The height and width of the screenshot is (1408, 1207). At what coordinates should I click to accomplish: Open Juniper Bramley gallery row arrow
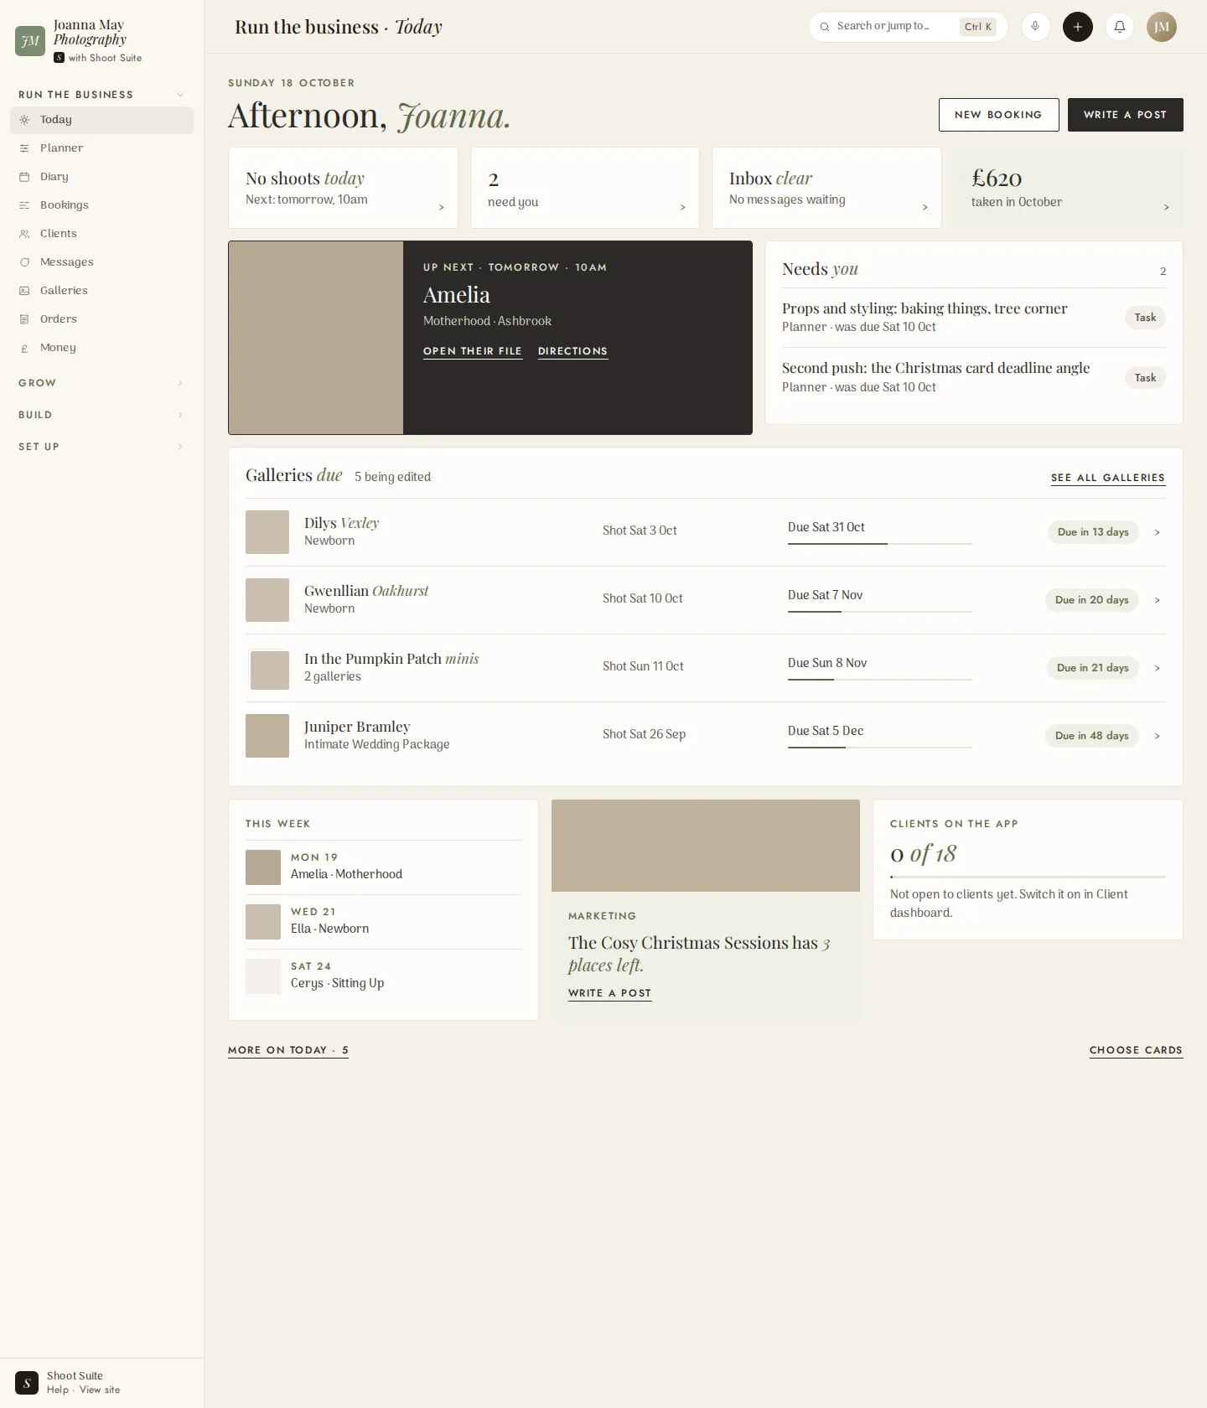[x=1158, y=736]
